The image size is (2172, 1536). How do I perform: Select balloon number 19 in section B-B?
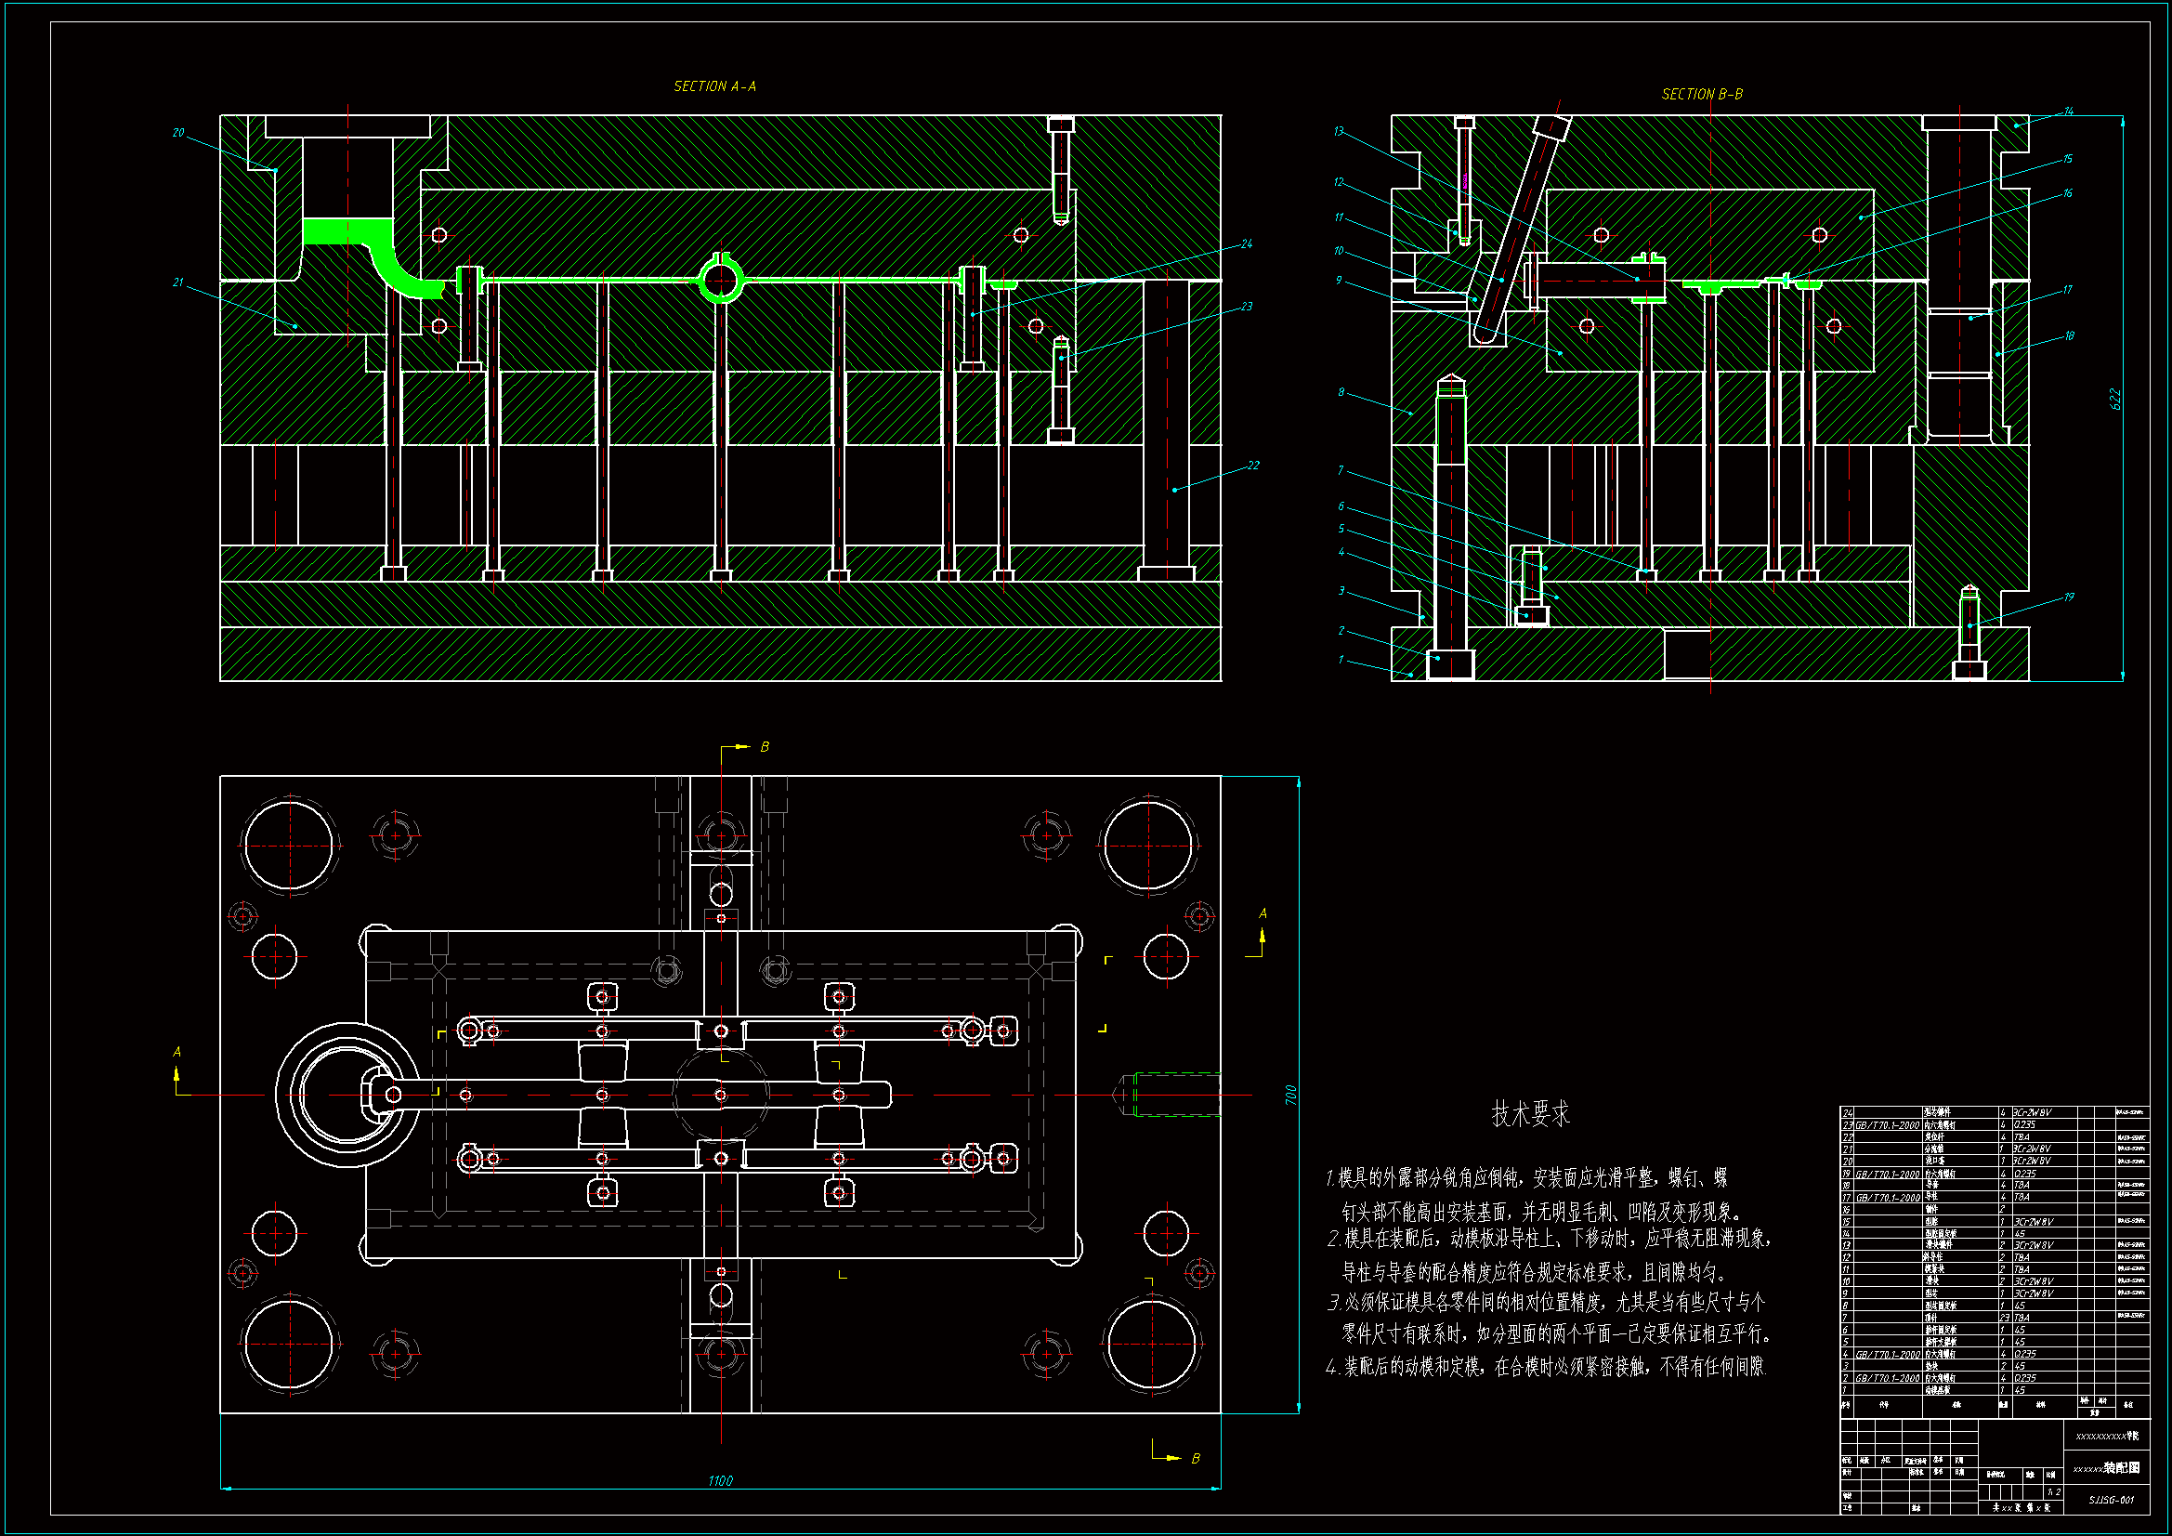[x=2068, y=597]
